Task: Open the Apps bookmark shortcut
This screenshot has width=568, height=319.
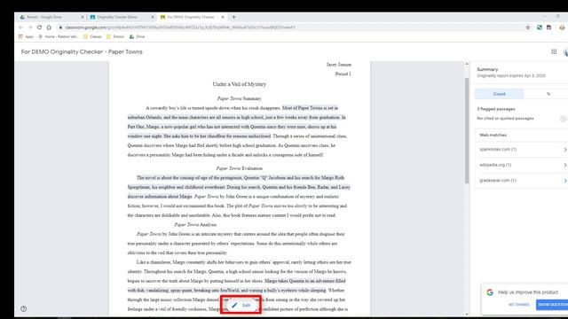Action: [x=26, y=36]
